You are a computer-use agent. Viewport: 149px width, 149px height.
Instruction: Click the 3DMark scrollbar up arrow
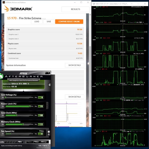[90, 15]
